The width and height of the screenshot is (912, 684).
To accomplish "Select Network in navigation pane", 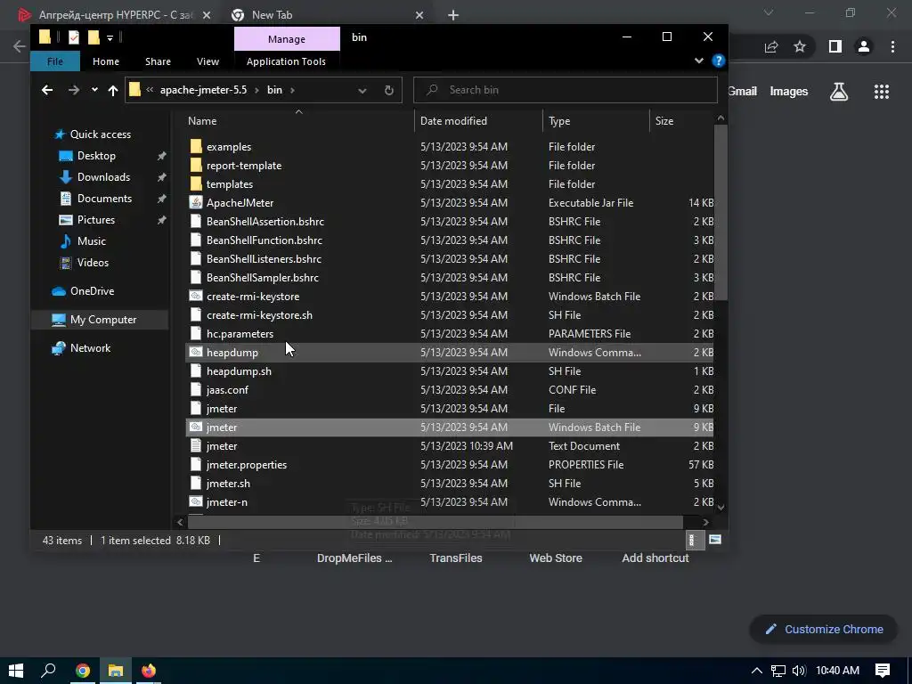I will pos(90,348).
